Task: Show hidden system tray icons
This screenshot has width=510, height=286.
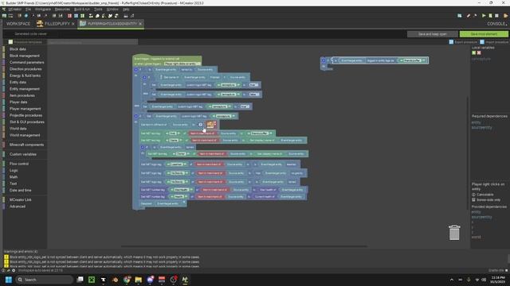Action: [452, 280]
